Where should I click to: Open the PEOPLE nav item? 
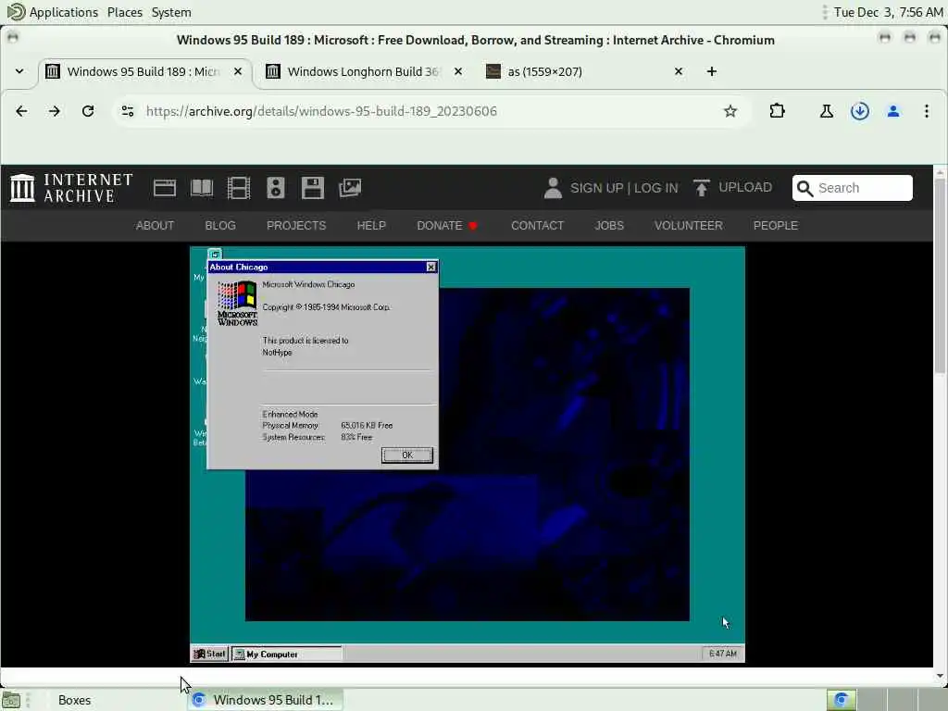776,226
